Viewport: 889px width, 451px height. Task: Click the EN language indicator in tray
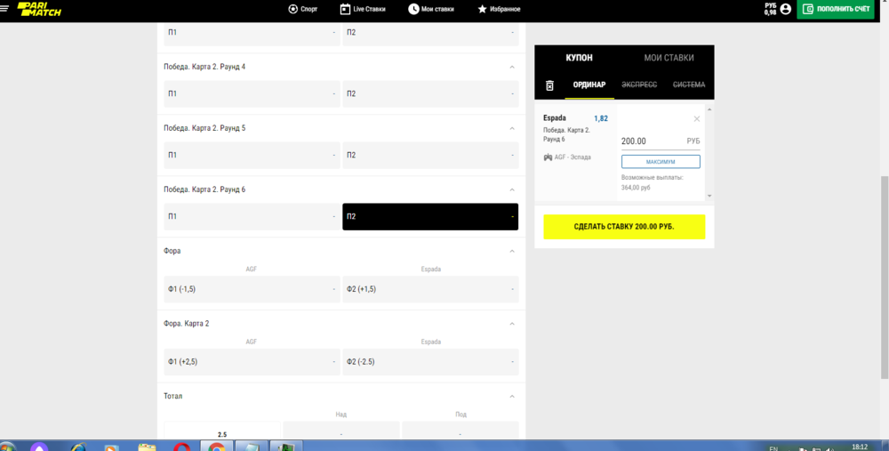773,447
